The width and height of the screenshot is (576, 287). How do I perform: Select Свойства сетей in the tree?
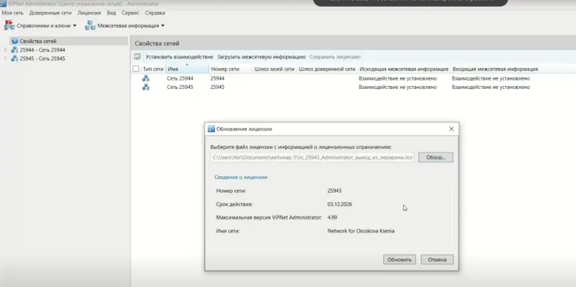[38, 41]
